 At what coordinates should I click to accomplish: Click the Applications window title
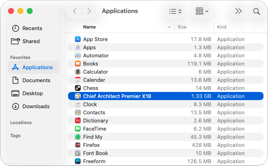[120, 11]
